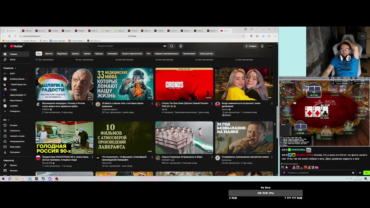The height and width of the screenshot is (208, 370).
Task: Open the YouTube account avatar menu
Action: pyautogui.click(x=270, y=46)
